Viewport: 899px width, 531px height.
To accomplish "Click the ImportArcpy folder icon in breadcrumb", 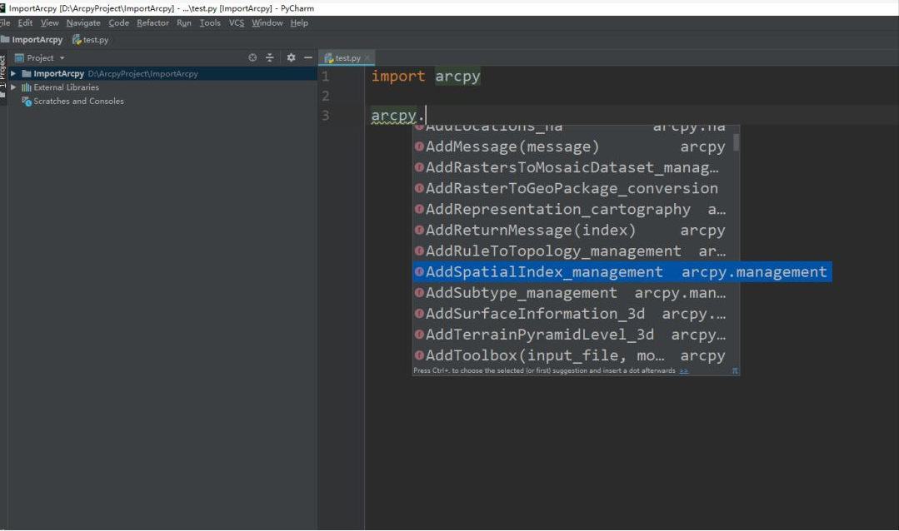I will click(5, 39).
